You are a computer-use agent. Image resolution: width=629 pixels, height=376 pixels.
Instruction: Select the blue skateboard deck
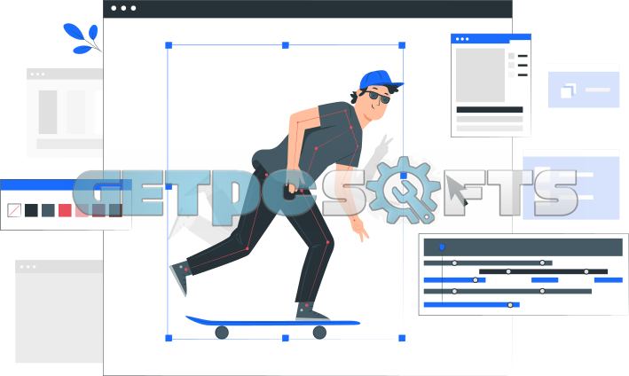[x=272, y=322]
